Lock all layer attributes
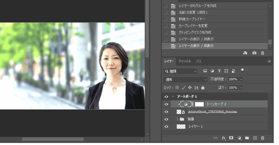 pos(203,88)
